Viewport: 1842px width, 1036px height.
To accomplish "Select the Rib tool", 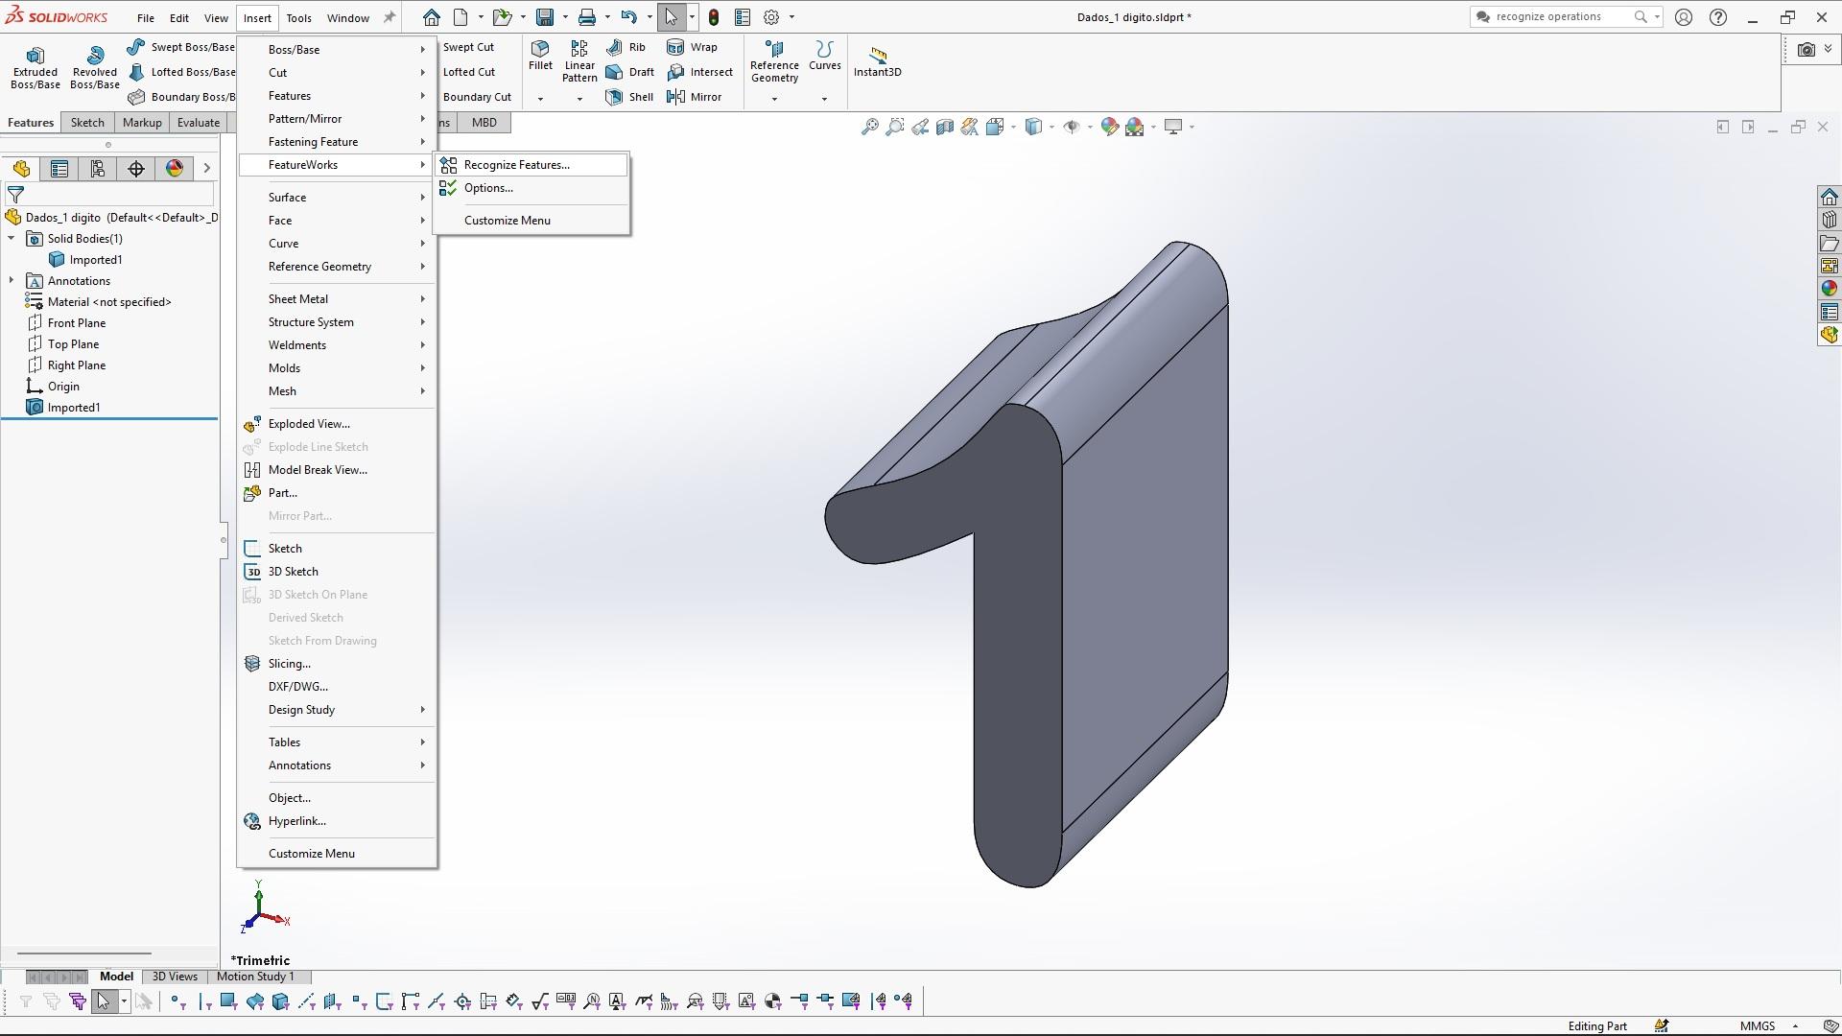I will (x=626, y=47).
